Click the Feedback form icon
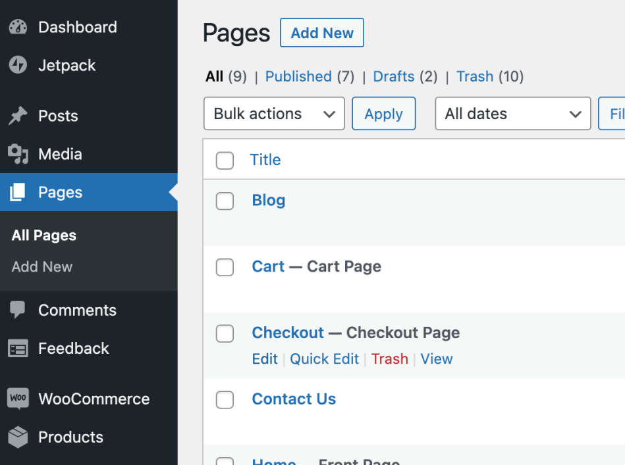The width and height of the screenshot is (625, 465). coord(18,349)
